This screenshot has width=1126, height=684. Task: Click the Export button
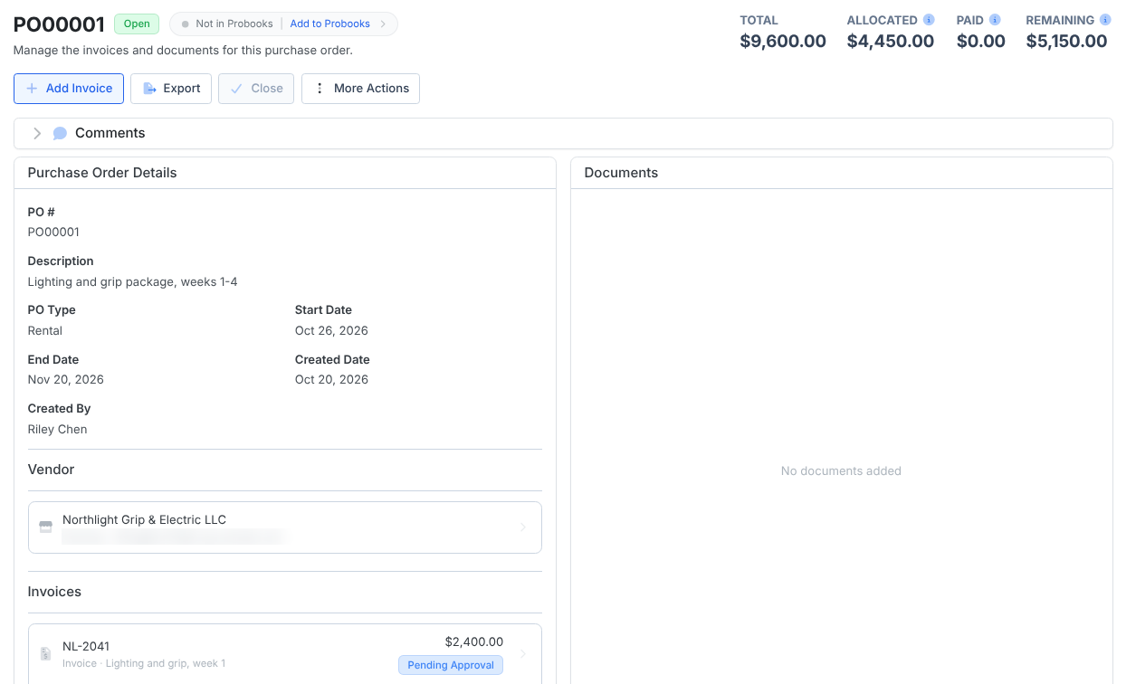[171, 89]
